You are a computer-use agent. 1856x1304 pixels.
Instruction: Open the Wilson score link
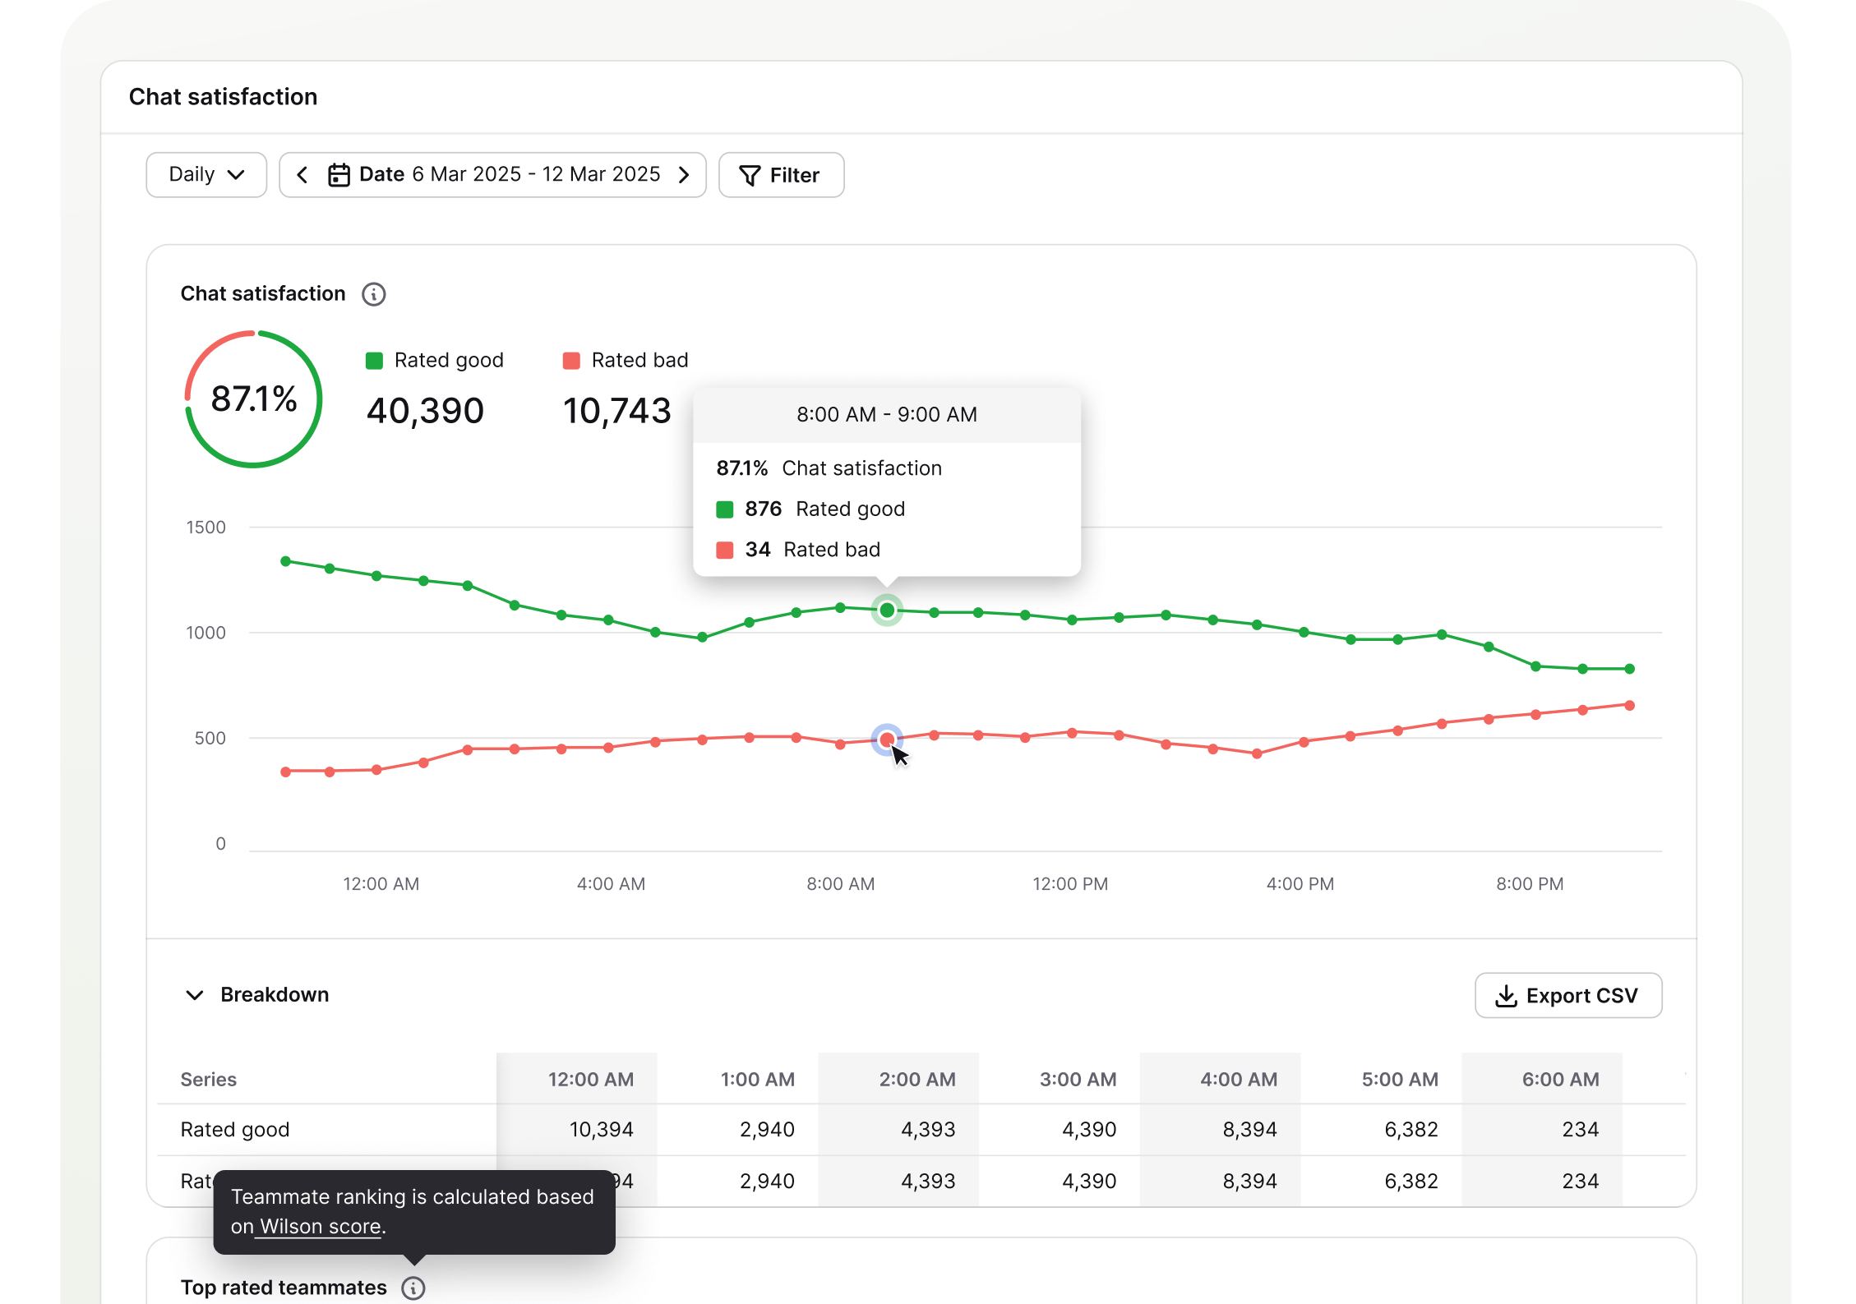pyautogui.click(x=321, y=1227)
